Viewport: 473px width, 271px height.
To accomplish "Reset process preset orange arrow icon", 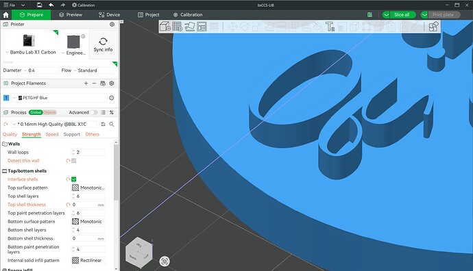I will tap(5, 124).
